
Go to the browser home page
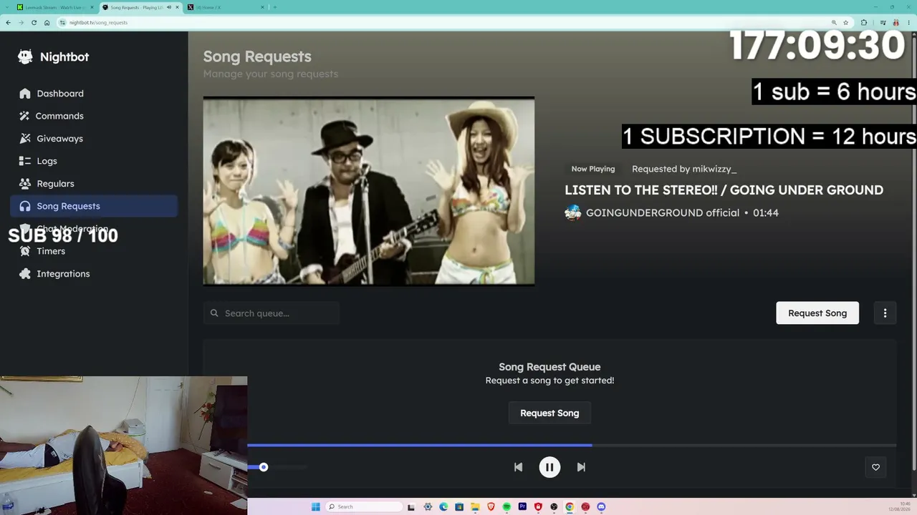(47, 22)
